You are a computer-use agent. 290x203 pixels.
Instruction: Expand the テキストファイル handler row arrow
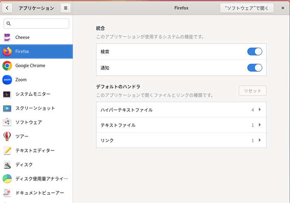[x=260, y=125]
